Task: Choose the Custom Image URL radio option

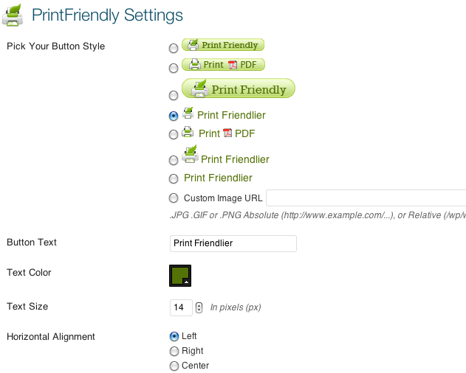Action: tap(174, 198)
